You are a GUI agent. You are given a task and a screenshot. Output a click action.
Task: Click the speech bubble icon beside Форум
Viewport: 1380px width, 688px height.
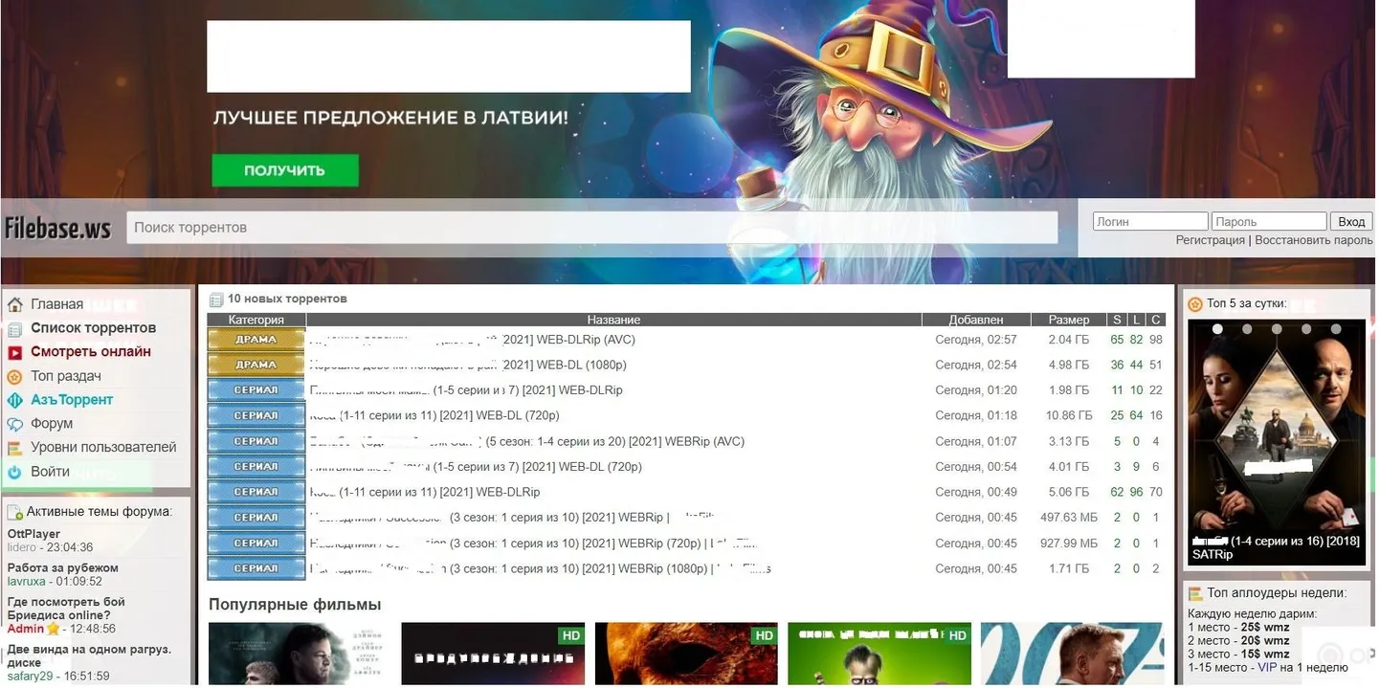coord(14,424)
